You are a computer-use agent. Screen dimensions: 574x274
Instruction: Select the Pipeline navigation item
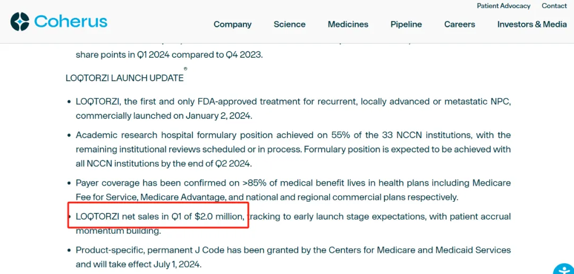tap(406, 24)
